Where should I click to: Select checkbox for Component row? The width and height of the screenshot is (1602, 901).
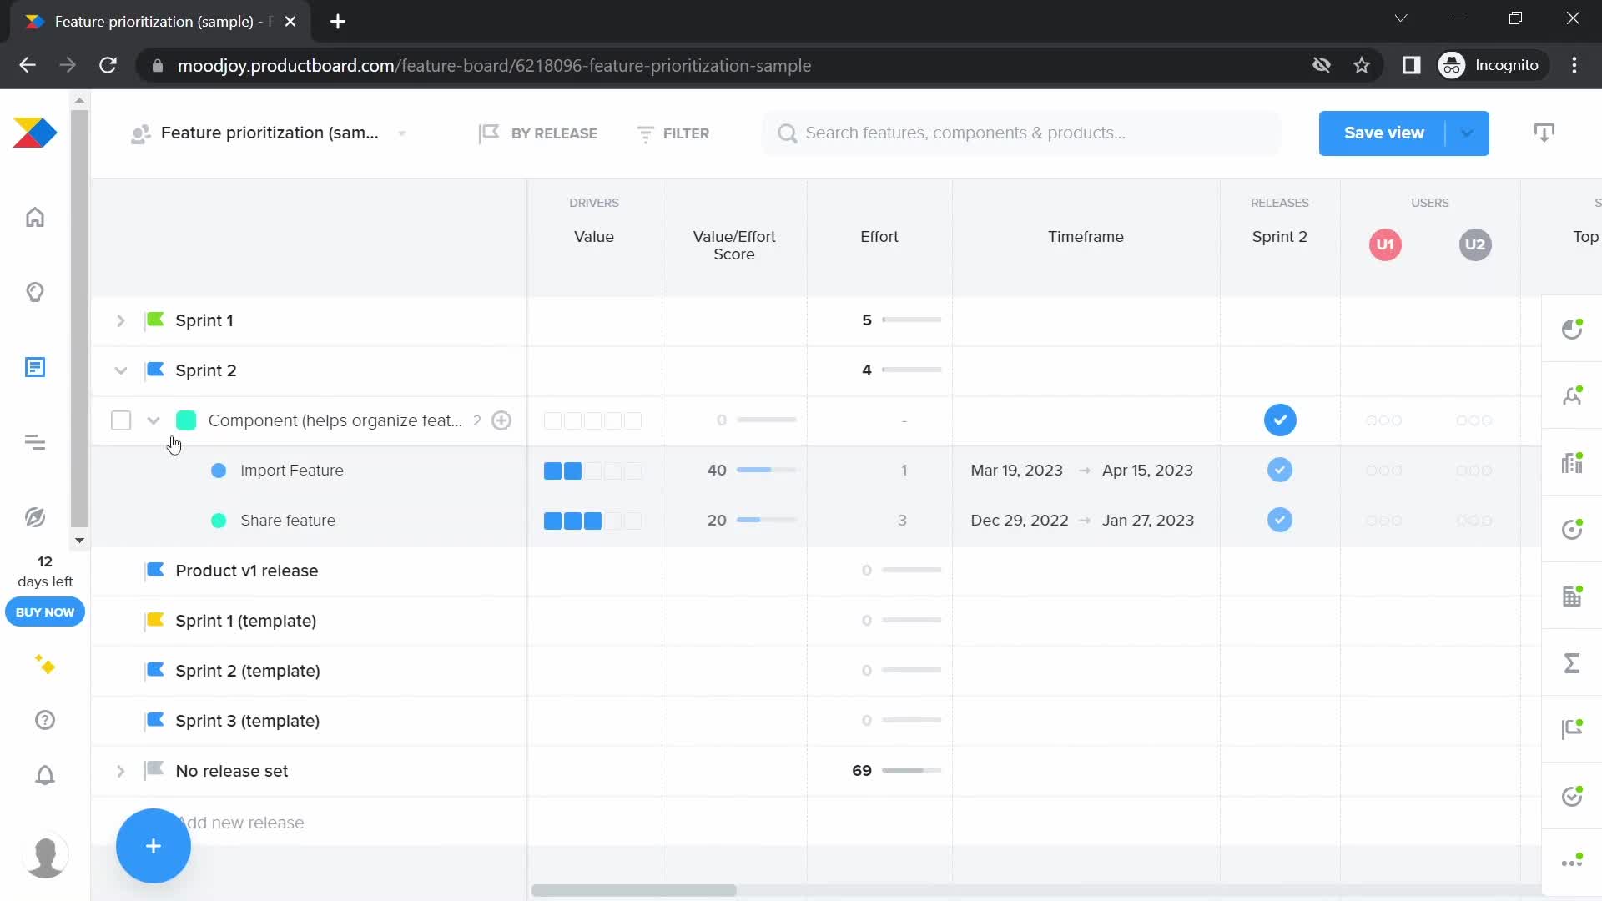click(121, 420)
